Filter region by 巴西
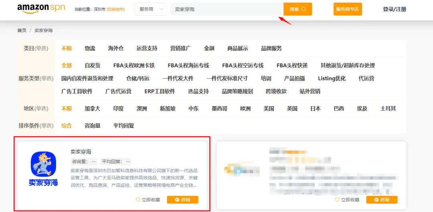This screenshot has width=433, height=212. coord(339,109)
